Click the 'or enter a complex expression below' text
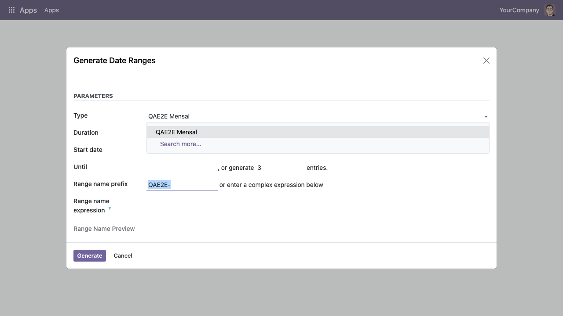This screenshot has width=563, height=316. (x=271, y=185)
